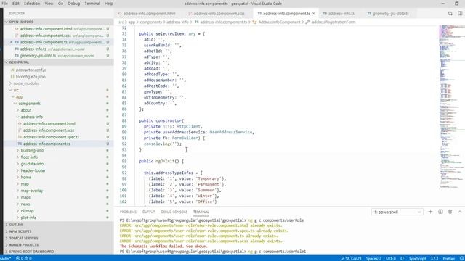The image size is (465, 261).
Task: Collapse the GEOSPATIAL folder section
Action: click(59, 62)
